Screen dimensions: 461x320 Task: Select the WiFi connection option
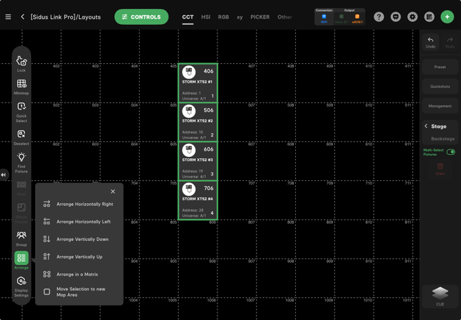[x=324, y=18]
